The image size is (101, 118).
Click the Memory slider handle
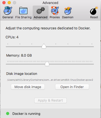[x=47, y=63]
